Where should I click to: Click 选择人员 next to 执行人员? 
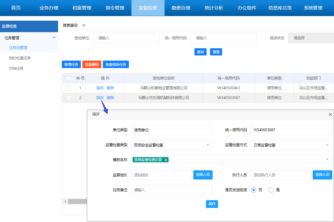pyautogui.click(x=322, y=175)
